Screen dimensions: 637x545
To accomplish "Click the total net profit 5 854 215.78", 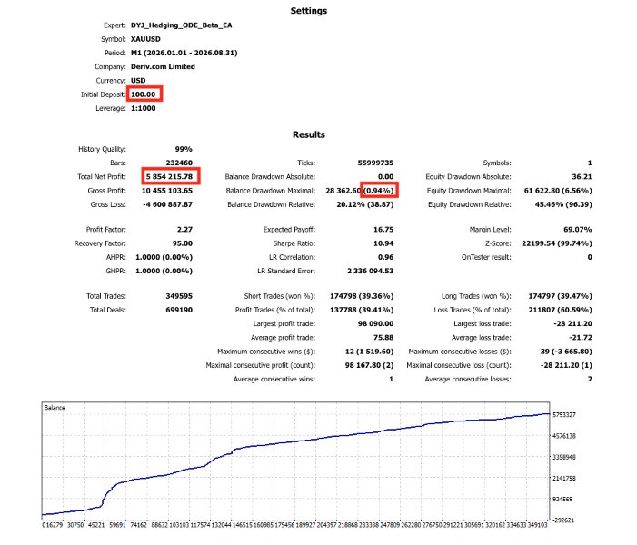I will point(169,176).
